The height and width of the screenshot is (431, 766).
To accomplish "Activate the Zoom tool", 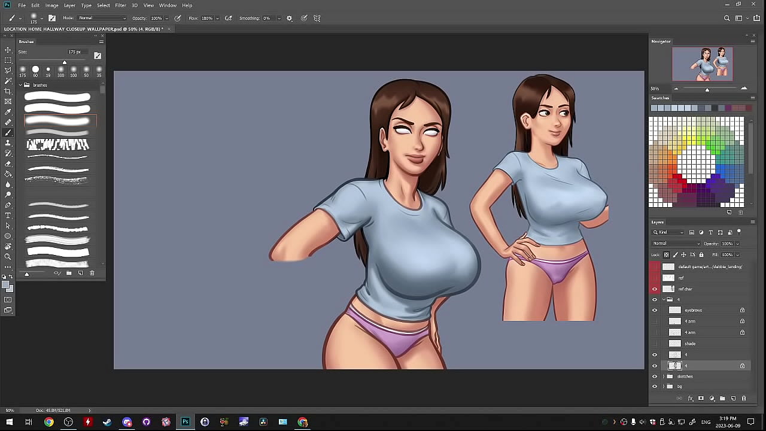I will 8,256.
